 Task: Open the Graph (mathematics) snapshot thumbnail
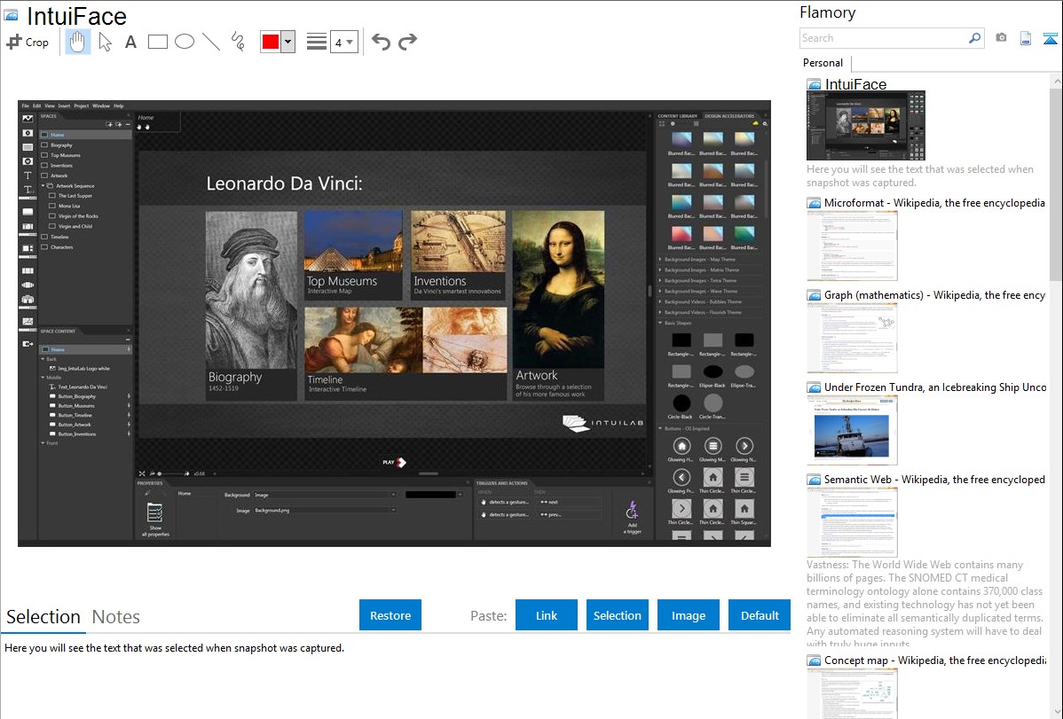852,338
